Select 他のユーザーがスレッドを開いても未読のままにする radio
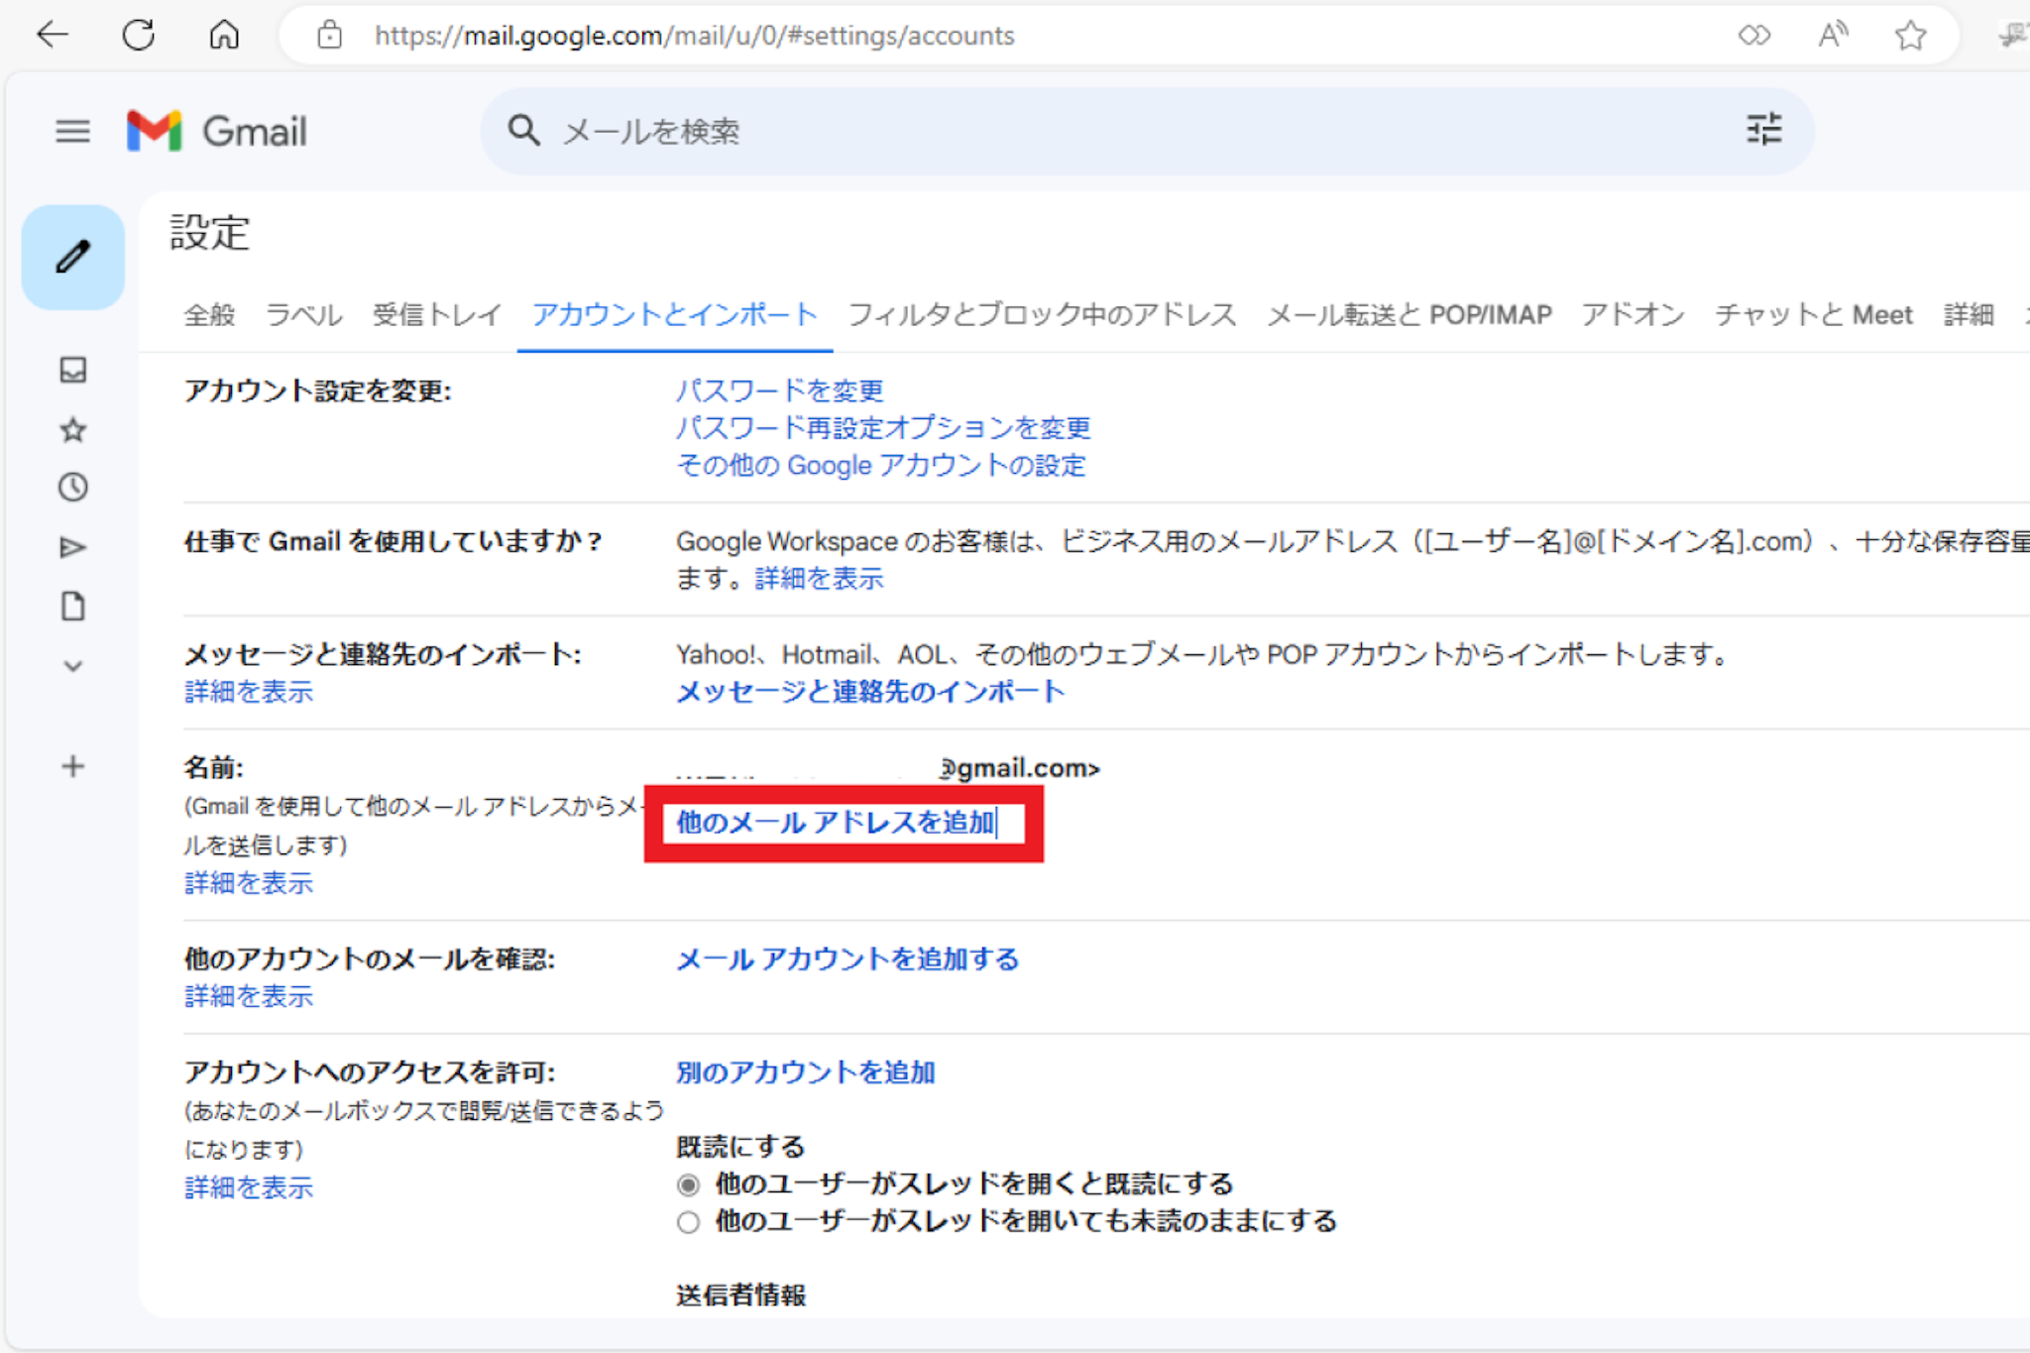2030x1353 pixels. (688, 1222)
